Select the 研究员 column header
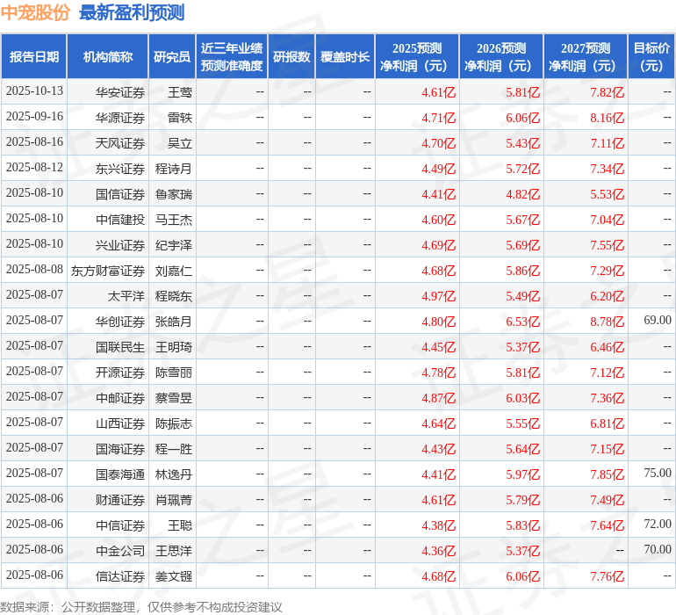Screen dimensions: 676x615 coord(172,57)
